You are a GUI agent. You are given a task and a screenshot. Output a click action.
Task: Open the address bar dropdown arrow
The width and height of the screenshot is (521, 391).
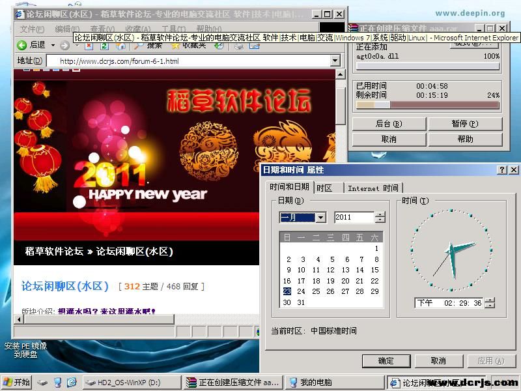(x=335, y=61)
